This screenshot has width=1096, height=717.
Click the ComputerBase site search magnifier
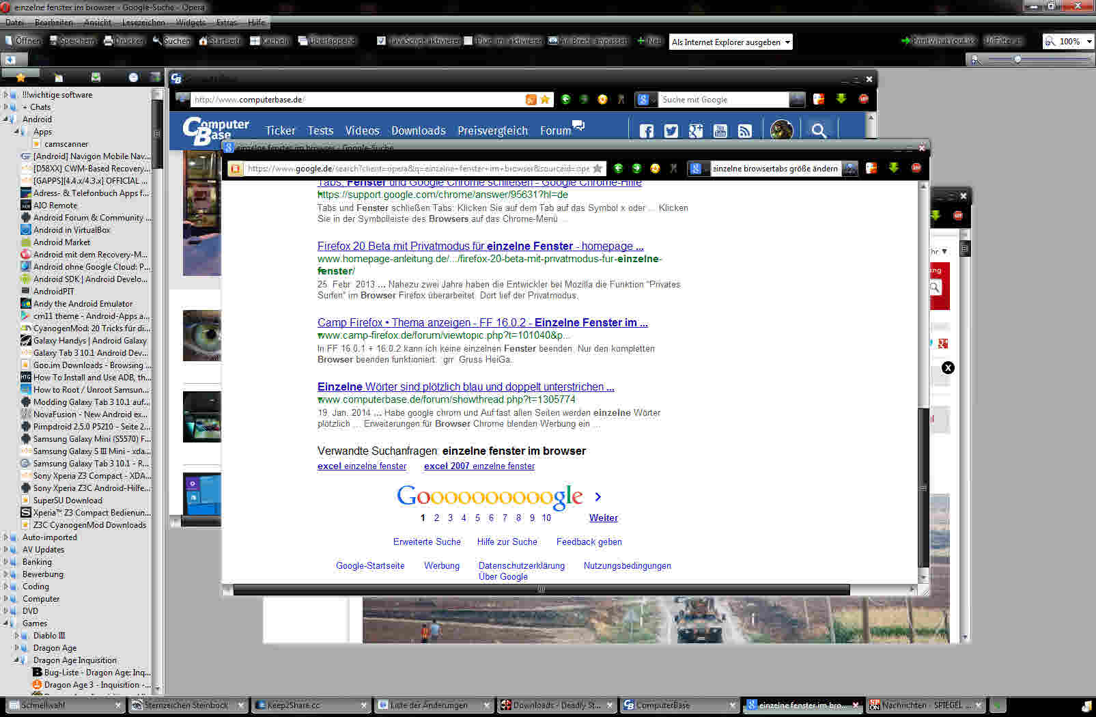click(819, 130)
